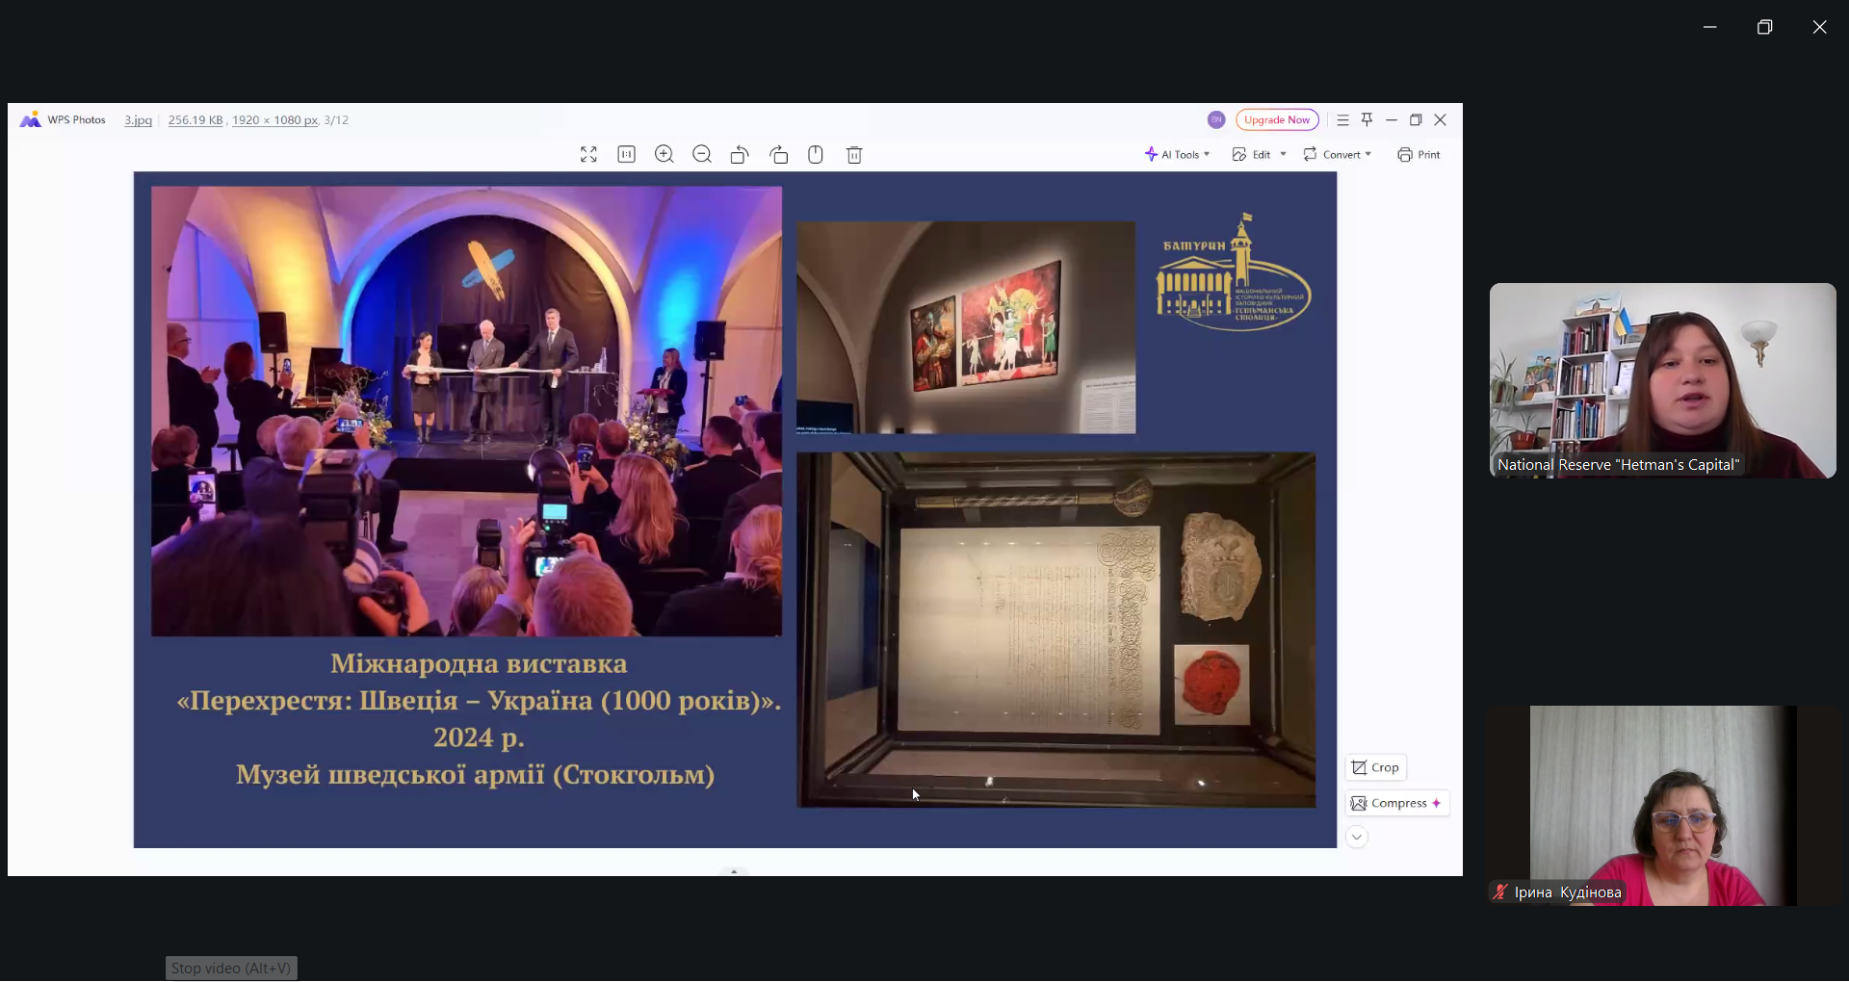Enter full screen view in WPS Photos
The height and width of the screenshot is (982, 1849).
pyautogui.click(x=588, y=155)
